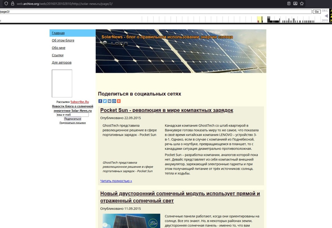Click the previous capture arrow in Wayback toolbar

coord(326,16)
